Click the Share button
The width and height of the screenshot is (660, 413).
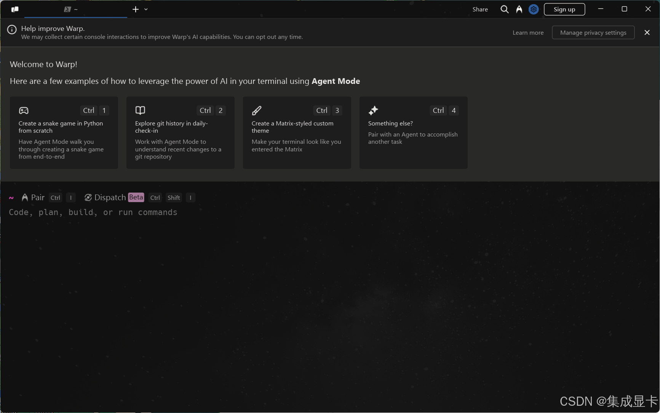[x=480, y=9]
